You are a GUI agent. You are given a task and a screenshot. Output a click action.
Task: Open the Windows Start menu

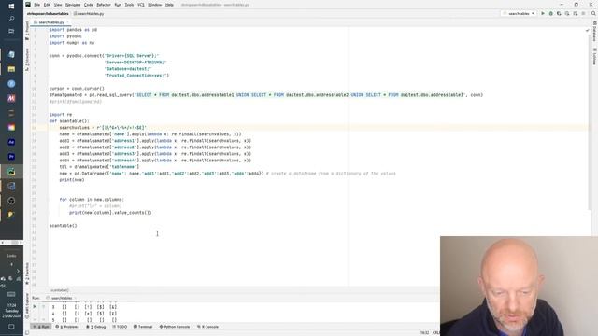click(x=11, y=6)
